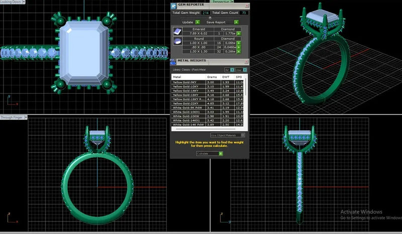Select the White Gold:10KW row

point(208,116)
